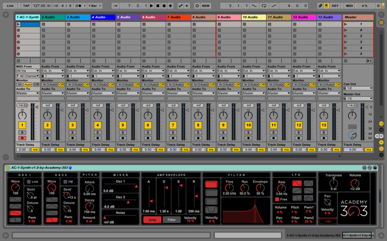Set track 4 Audio monitor to In
This screenshot has width=387, height=241.
95,85
